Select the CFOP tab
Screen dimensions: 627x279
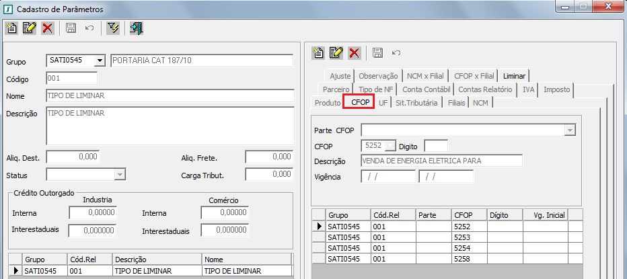[x=359, y=102]
